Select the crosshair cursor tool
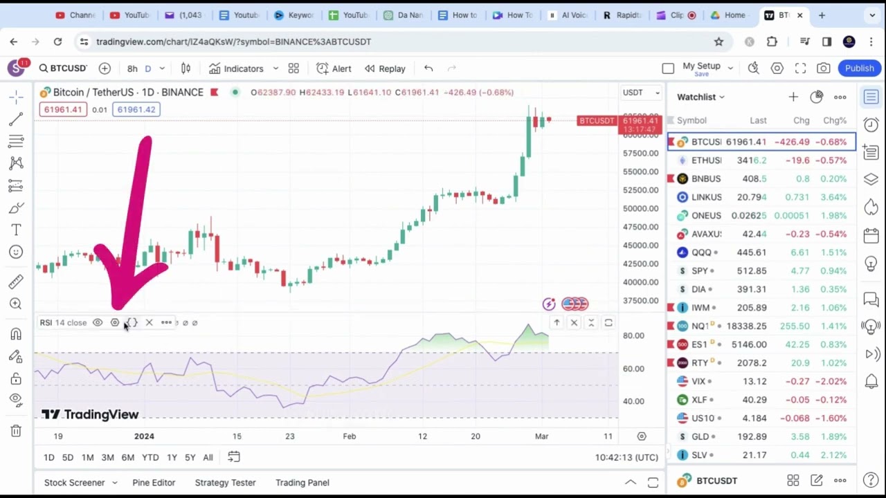 pyautogui.click(x=16, y=98)
